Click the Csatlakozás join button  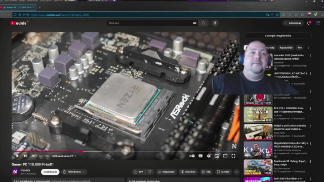[50, 172]
